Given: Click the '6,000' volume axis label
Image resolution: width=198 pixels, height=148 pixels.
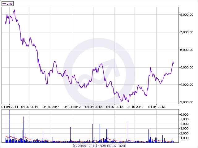Looking at the screenshot, I should (184, 114).
